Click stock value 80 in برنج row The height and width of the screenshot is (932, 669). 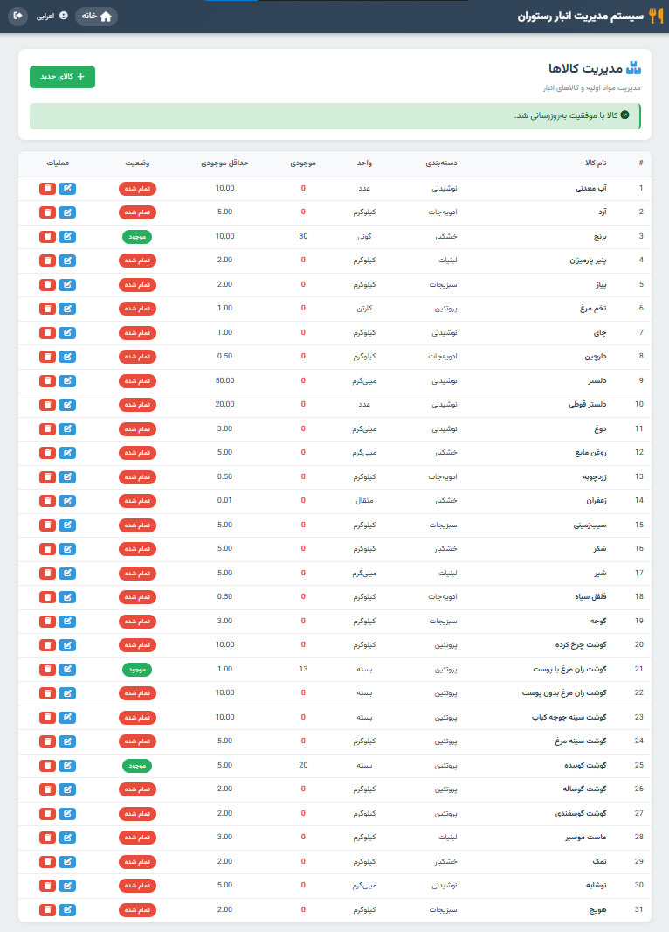point(303,236)
